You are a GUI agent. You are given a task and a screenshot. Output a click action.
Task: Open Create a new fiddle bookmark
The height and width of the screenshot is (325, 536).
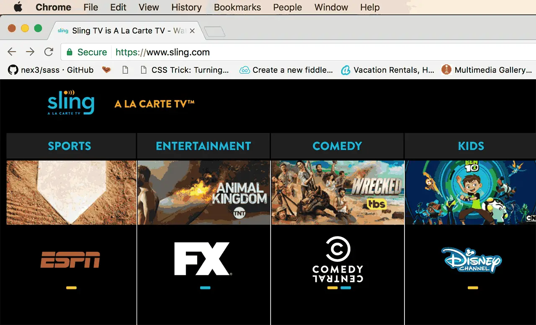(286, 70)
